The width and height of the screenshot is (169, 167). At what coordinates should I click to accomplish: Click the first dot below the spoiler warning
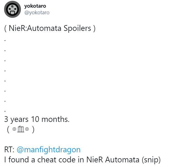tap(5, 40)
